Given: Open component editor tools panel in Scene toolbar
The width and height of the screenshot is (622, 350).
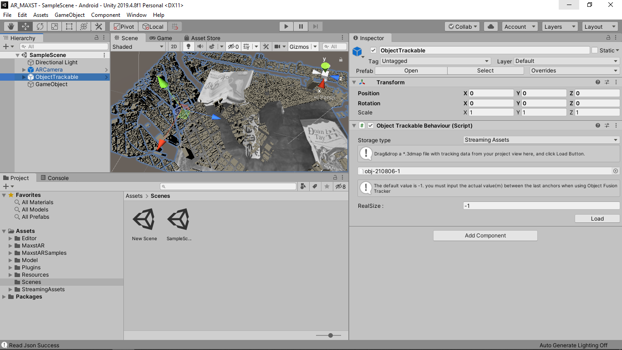Looking at the screenshot, I should tap(266, 46).
